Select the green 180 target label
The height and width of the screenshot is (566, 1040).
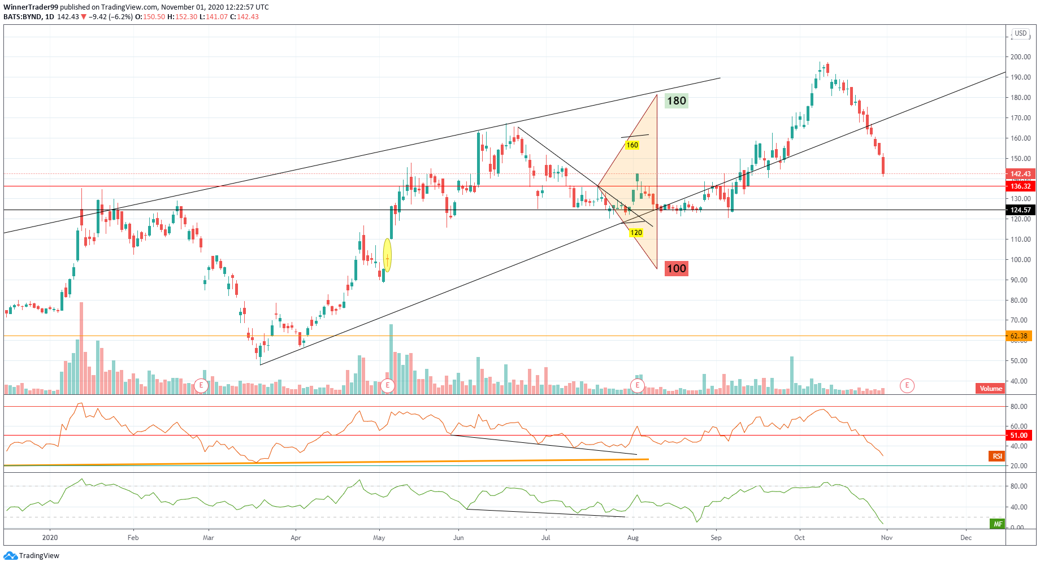(x=676, y=101)
